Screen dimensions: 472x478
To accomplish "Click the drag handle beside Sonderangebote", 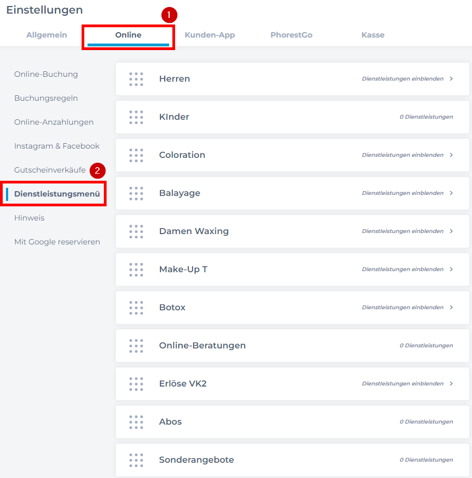I will click(x=136, y=461).
